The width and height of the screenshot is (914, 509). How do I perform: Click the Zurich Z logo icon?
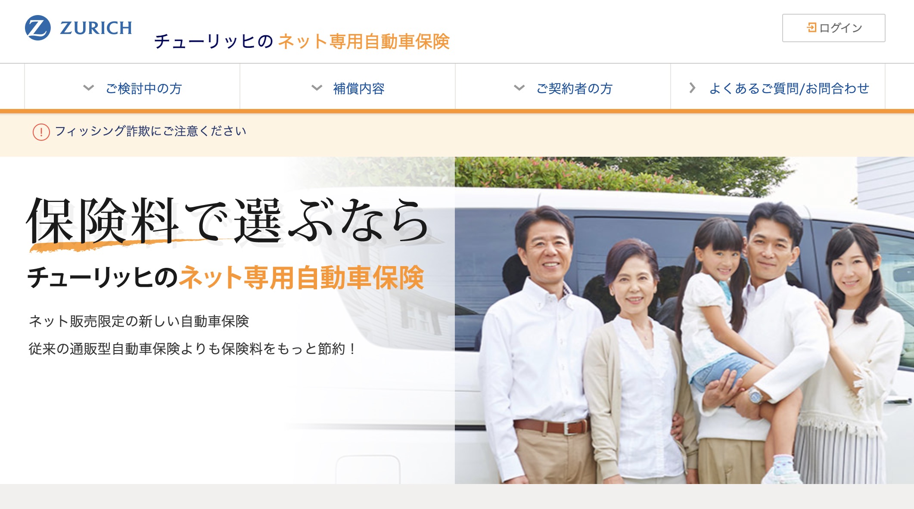click(38, 28)
